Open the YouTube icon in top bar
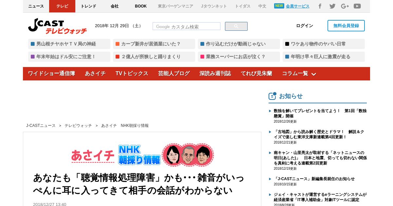This screenshot has height=206, width=393. coord(357,6)
